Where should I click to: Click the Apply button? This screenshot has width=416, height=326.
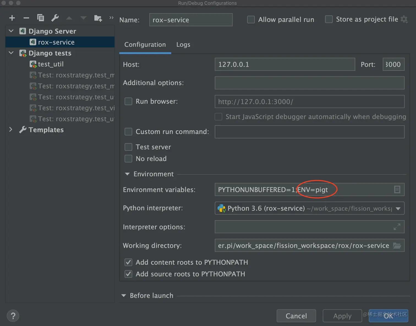tap(342, 316)
